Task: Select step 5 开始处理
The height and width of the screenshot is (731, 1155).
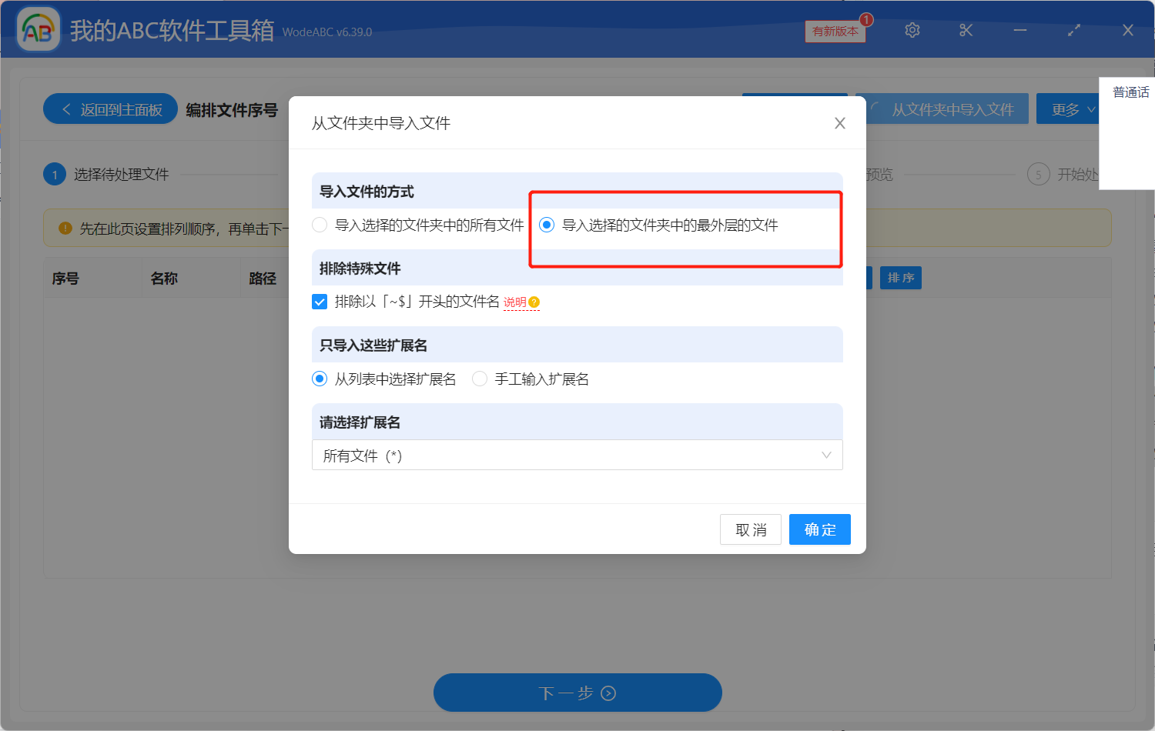Action: [x=1063, y=175]
